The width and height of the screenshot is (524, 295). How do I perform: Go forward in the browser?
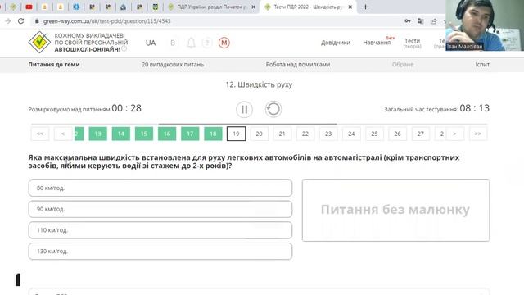pos(8,21)
